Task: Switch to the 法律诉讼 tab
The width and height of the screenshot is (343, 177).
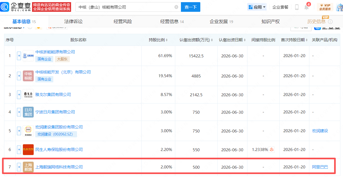Action: pyautogui.click(x=73, y=22)
